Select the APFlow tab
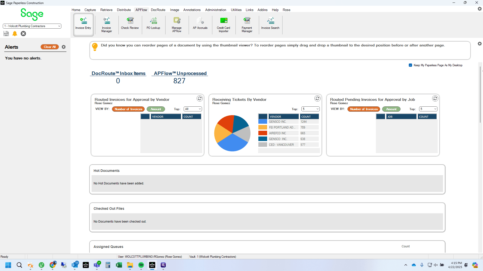483x271 pixels. pyautogui.click(x=141, y=10)
